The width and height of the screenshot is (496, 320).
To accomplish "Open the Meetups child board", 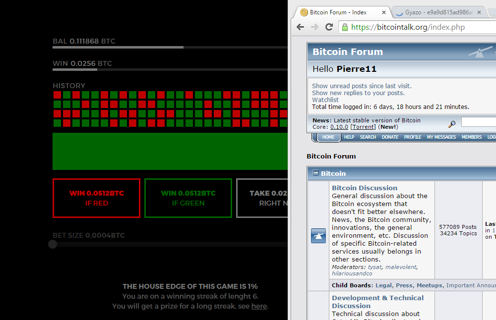I will (429, 285).
